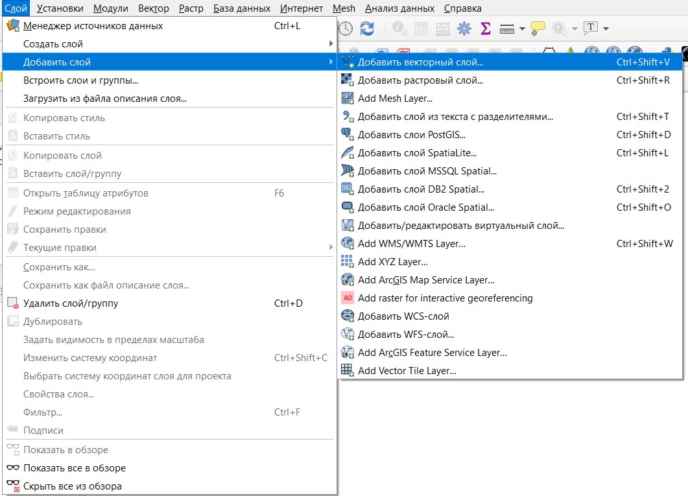This screenshot has width=688, height=496.
Task: Select Добавить векторный слой
Action: 510,62
